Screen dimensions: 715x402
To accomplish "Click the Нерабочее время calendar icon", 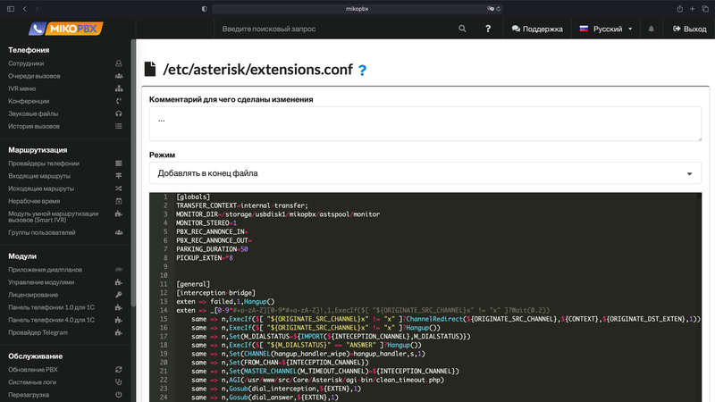I will [119, 201].
